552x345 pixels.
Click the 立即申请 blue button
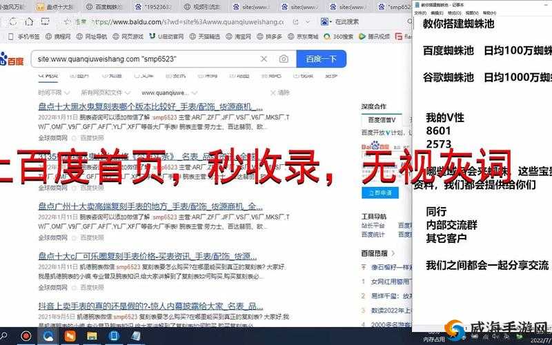tap(380, 193)
